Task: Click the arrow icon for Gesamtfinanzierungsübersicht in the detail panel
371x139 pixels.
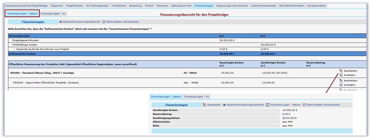Action: click(224, 105)
